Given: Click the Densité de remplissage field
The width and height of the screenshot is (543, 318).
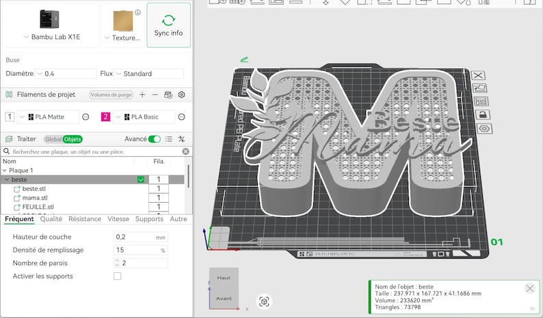Looking at the screenshot, I should (x=141, y=250).
